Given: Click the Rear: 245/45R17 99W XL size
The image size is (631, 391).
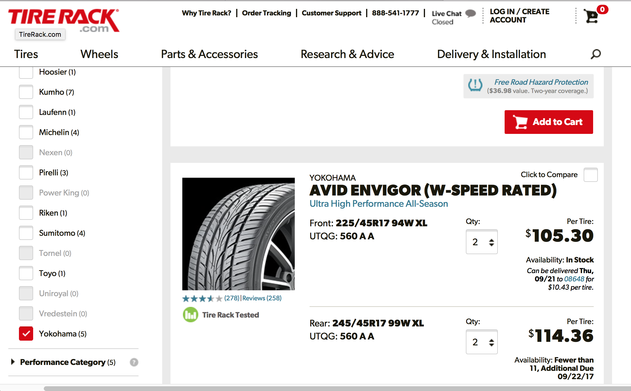Looking at the screenshot, I should [x=367, y=323].
